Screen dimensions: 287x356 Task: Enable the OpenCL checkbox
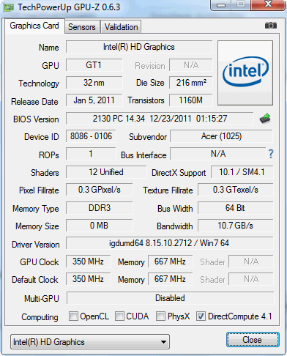(x=73, y=316)
